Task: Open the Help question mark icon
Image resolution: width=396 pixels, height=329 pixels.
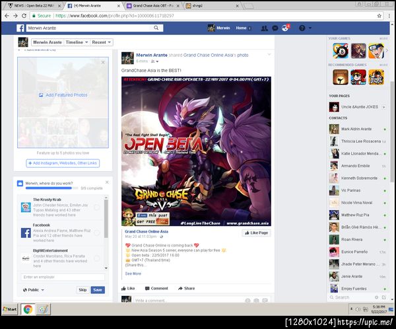Action: 302,28
